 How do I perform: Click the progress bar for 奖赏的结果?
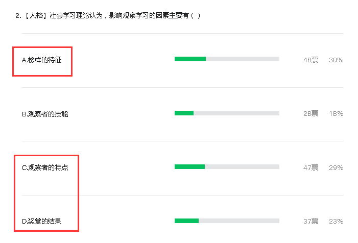click(227, 221)
